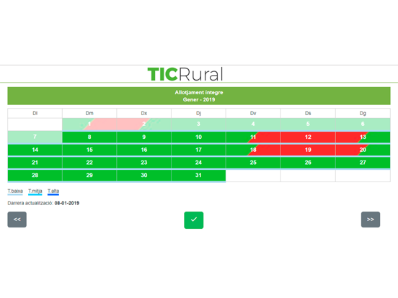Screen dimensions: 398x298
Task: Select the T.baixa season legend
Action: [x=15, y=191]
